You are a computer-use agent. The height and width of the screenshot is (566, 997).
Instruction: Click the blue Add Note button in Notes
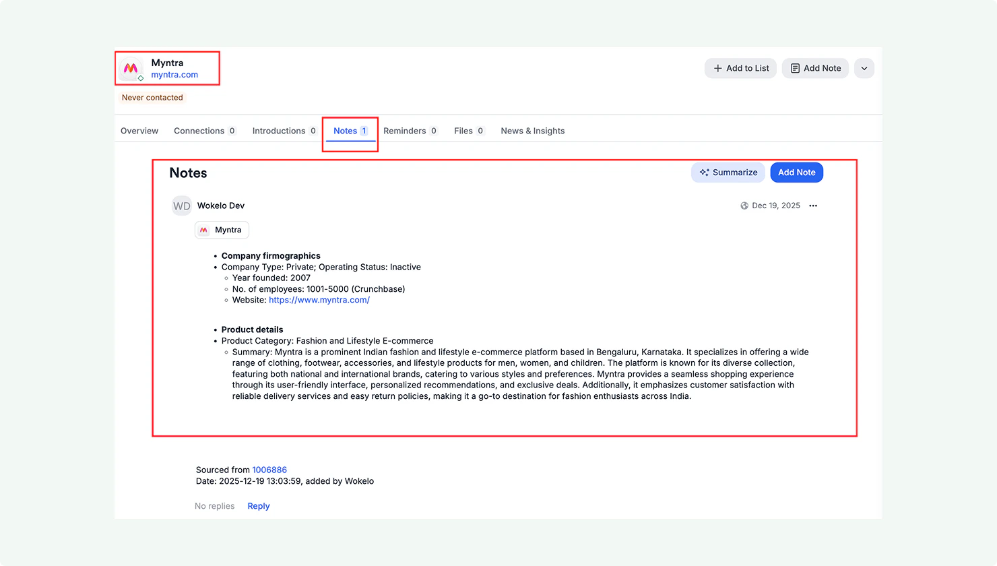coord(797,172)
